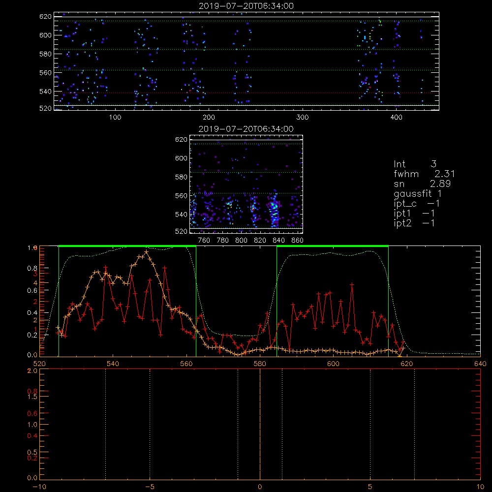The width and height of the screenshot is (492, 492).
Task: Select the 'gaussfit 1' parameter line
Action: click(418, 193)
